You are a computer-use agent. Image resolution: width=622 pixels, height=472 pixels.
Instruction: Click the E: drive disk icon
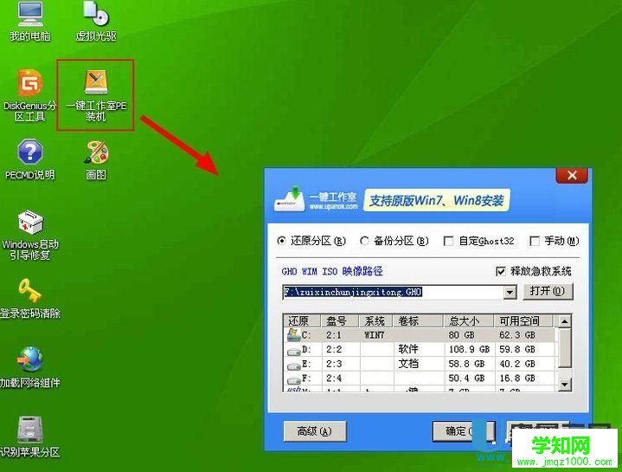(x=294, y=365)
